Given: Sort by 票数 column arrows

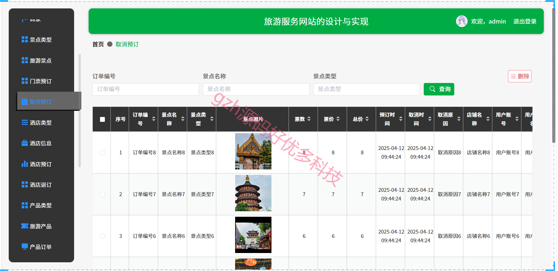Looking at the screenshot, I should [309, 119].
